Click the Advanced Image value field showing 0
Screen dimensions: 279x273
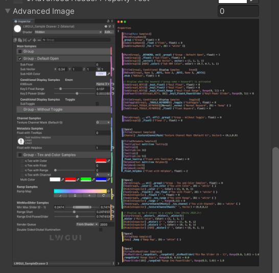coord(238,11)
